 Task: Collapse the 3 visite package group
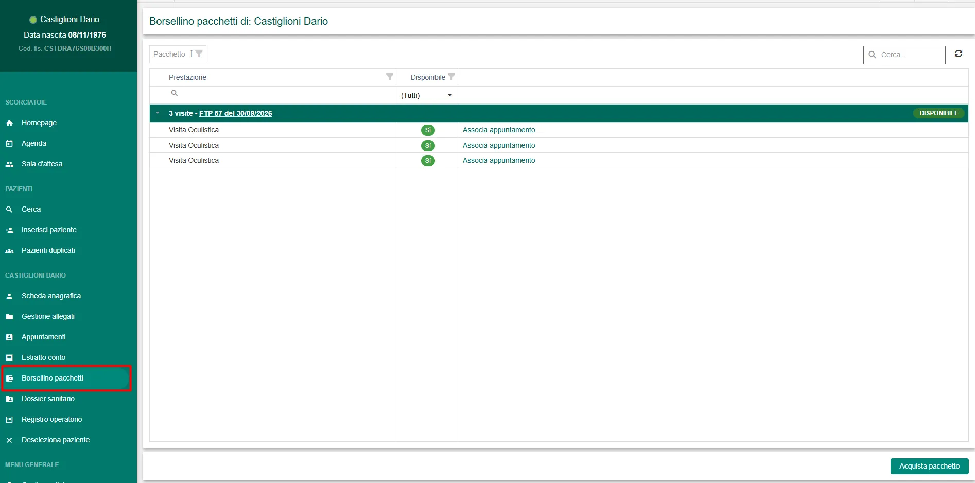tap(158, 113)
